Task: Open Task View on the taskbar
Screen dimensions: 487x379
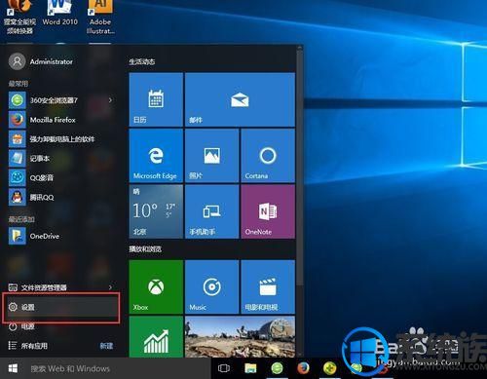Action: [x=224, y=368]
